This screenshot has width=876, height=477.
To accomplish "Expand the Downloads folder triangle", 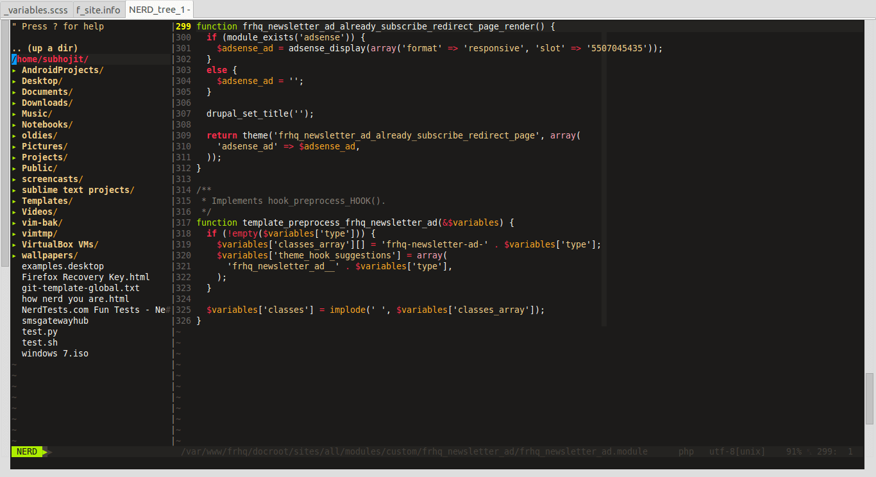I will [x=14, y=103].
